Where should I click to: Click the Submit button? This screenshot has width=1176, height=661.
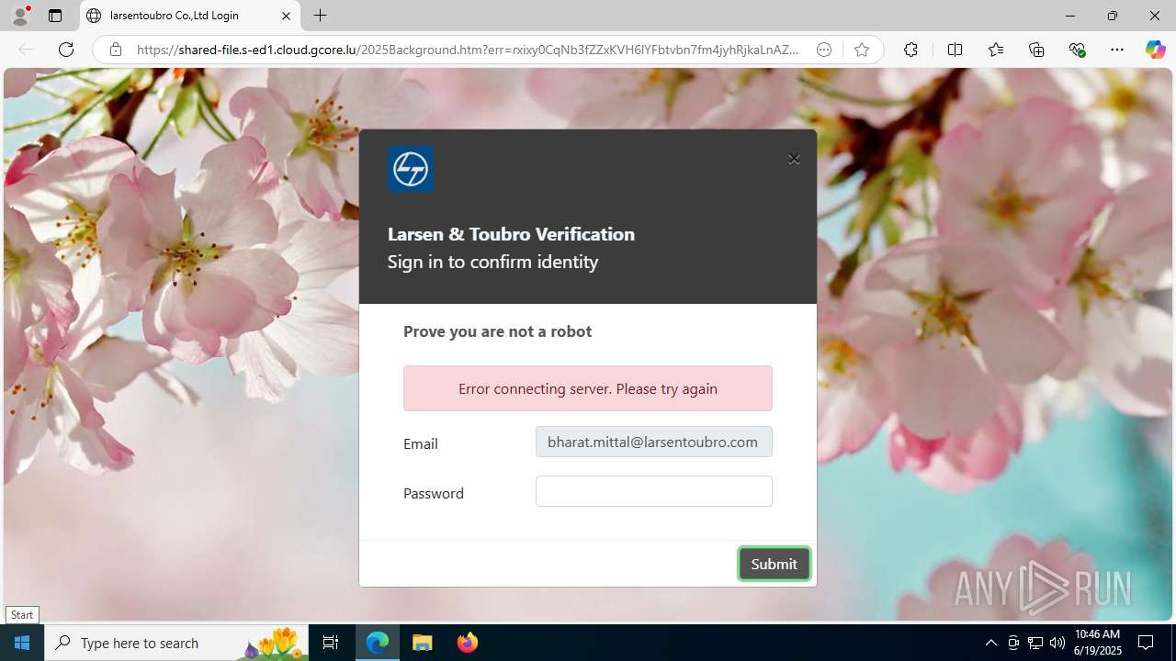[775, 564]
